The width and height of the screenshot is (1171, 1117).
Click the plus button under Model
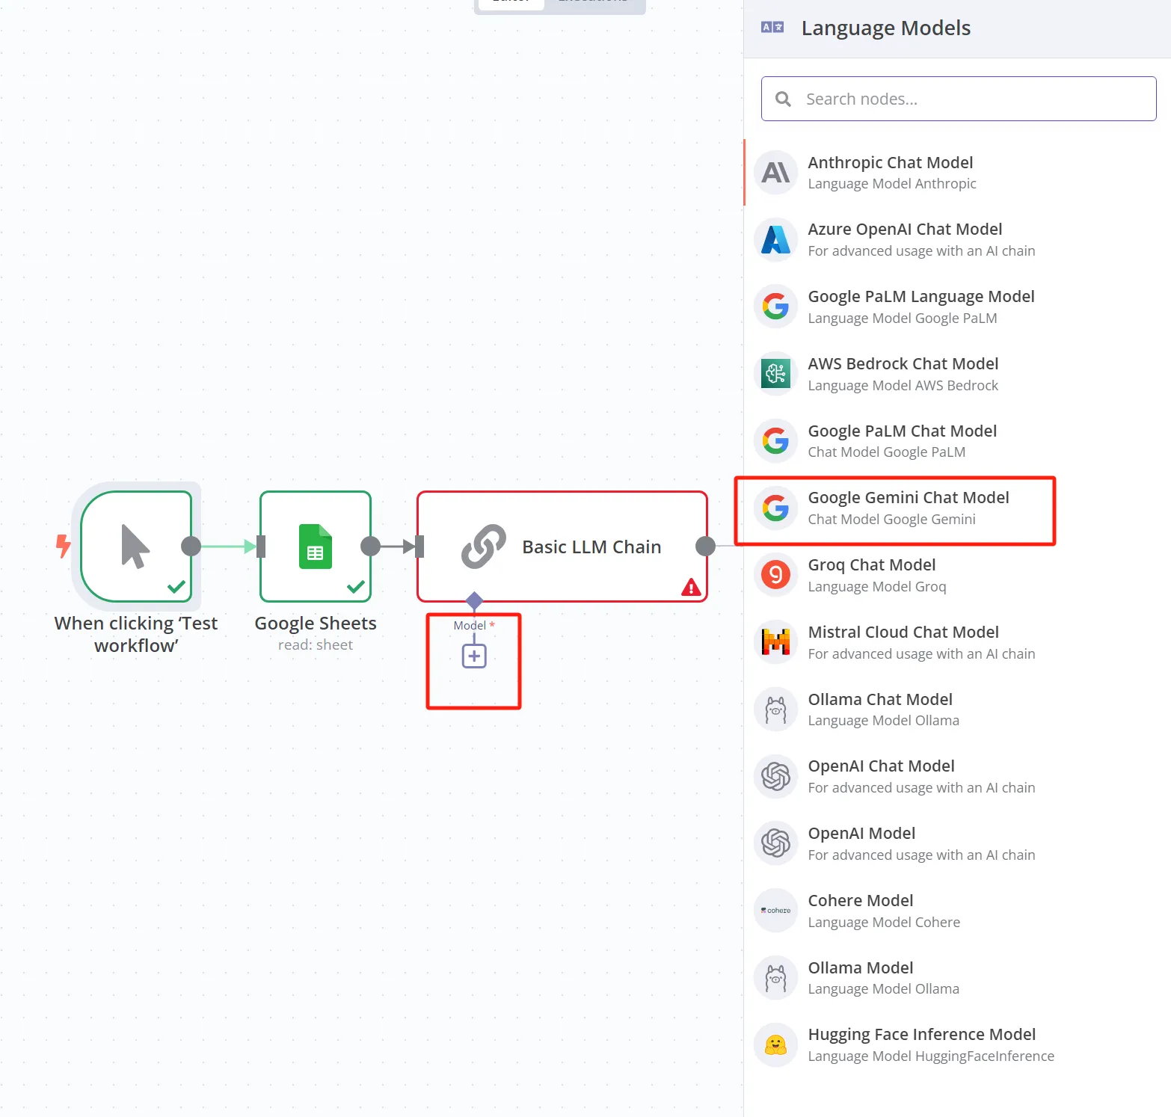(474, 656)
